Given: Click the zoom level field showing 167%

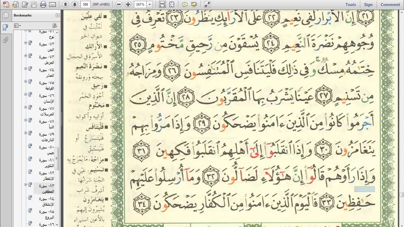Looking at the screenshot, I should (x=140, y=4).
